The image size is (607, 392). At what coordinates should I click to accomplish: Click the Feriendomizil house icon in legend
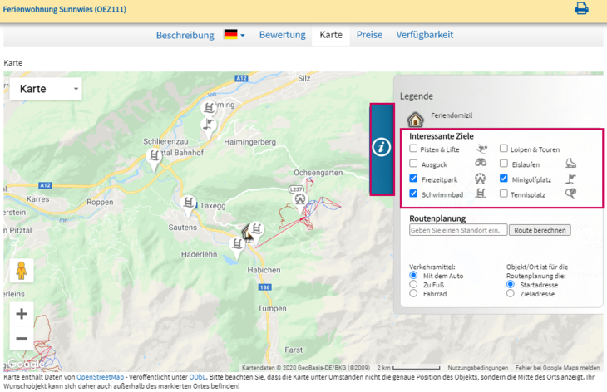[415, 119]
